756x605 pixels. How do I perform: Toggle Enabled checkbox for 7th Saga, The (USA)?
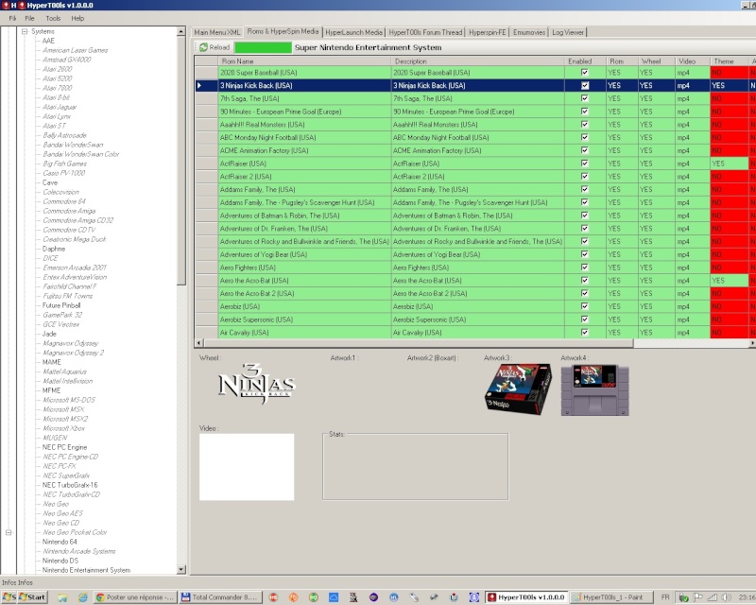coord(585,98)
